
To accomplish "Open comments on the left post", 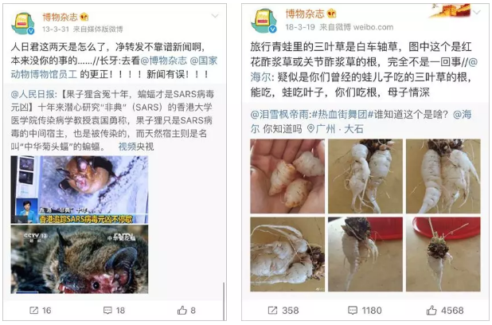I will pyautogui.click(x=114, y=311).
